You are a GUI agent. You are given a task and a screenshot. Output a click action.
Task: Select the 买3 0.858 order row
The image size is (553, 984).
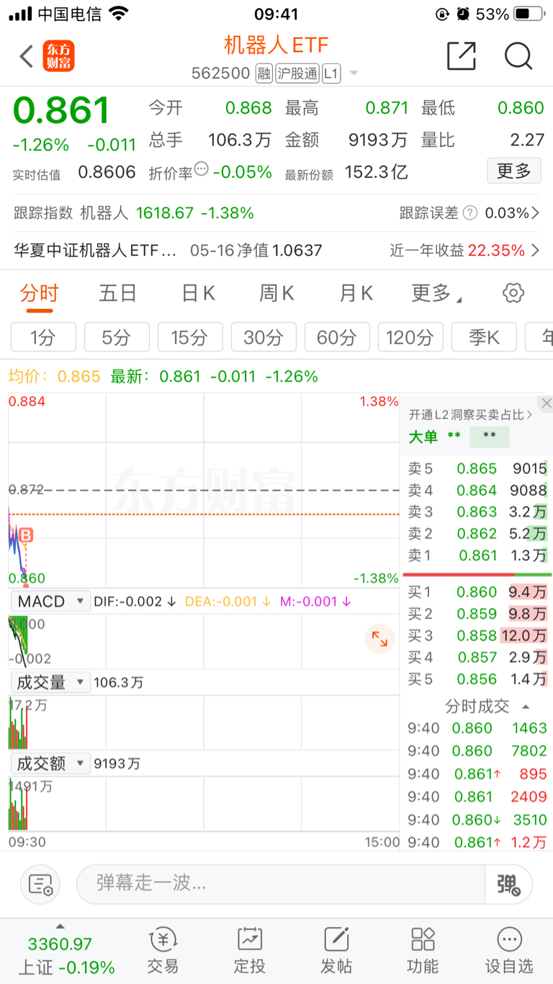(477, 635)
